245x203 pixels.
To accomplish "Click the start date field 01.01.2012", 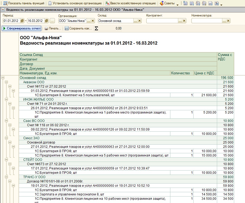I will [x=12, y=21].
